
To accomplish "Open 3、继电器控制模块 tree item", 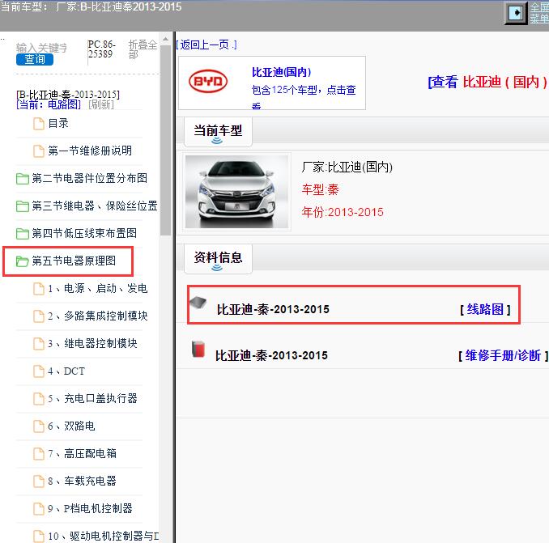I will (x=93, y=343).
